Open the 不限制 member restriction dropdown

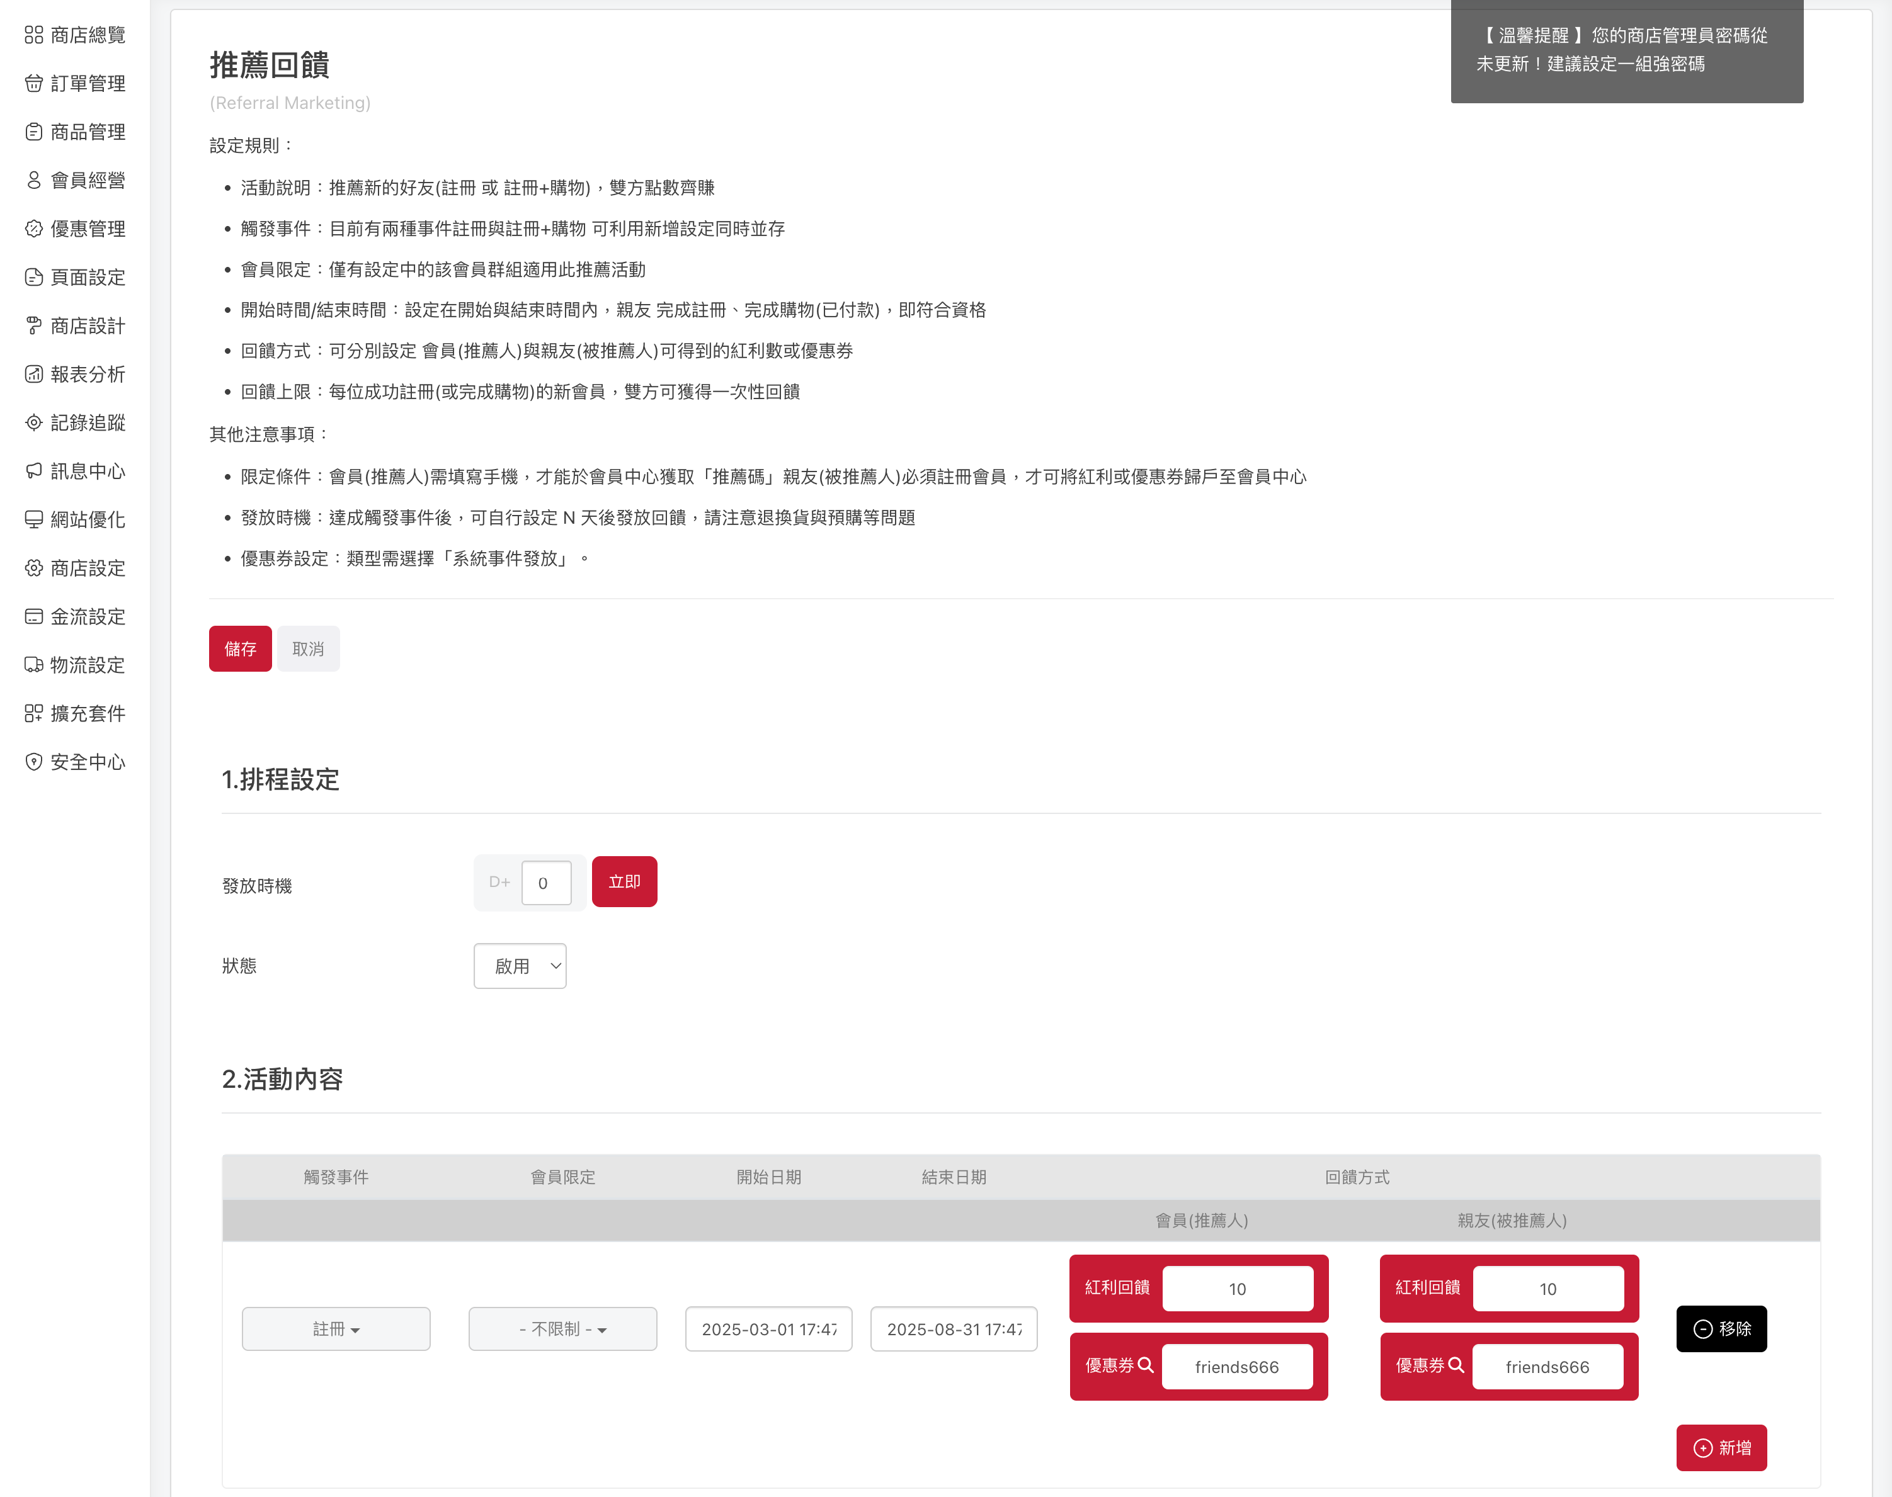click(x=563, y=1329)
